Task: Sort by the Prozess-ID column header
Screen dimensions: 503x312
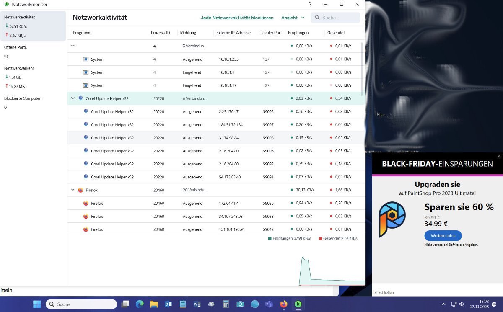Action: pyautogui.click(x=160, y=32)
